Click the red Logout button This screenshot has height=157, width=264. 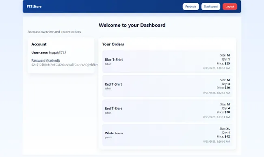[x=230, y=6]
